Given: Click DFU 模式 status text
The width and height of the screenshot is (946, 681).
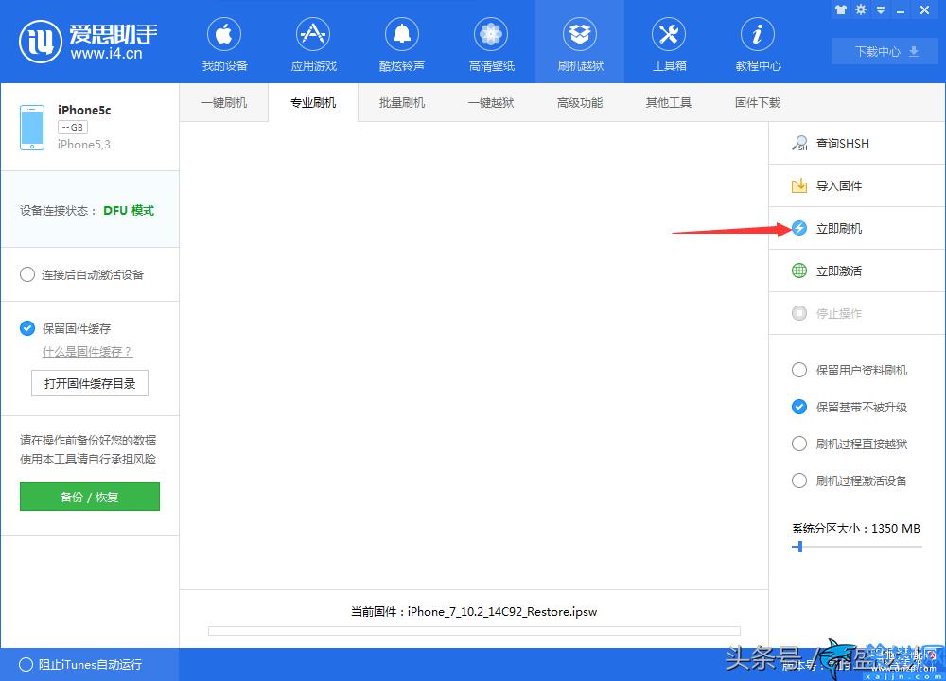Looking at the screenshot, I should (129, 211).
